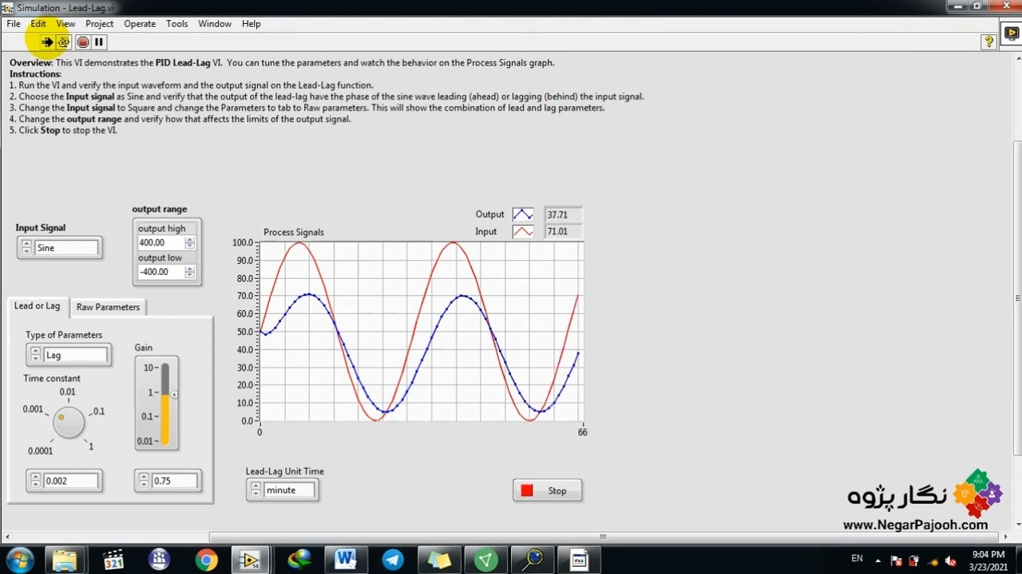Open Microsoft Word from the taskbar
Image resolution: width=1022 pixels, height=574 pixels.
pos(346,560)
